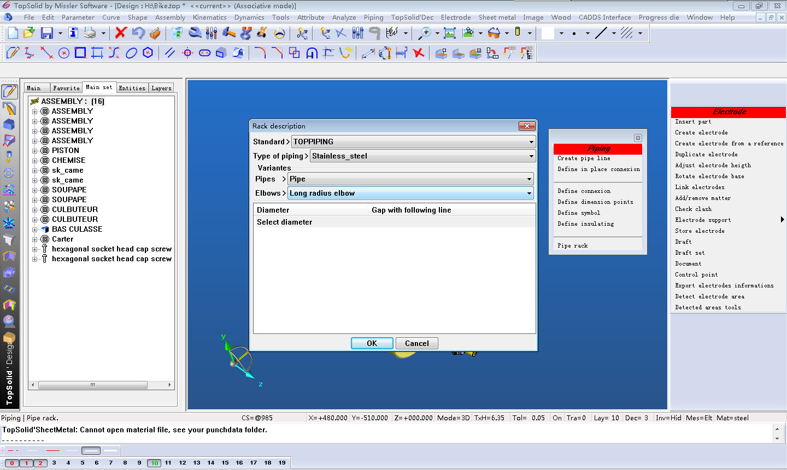Click the Select diameter row
The image size is (787, 470).
tap(394, 222)
